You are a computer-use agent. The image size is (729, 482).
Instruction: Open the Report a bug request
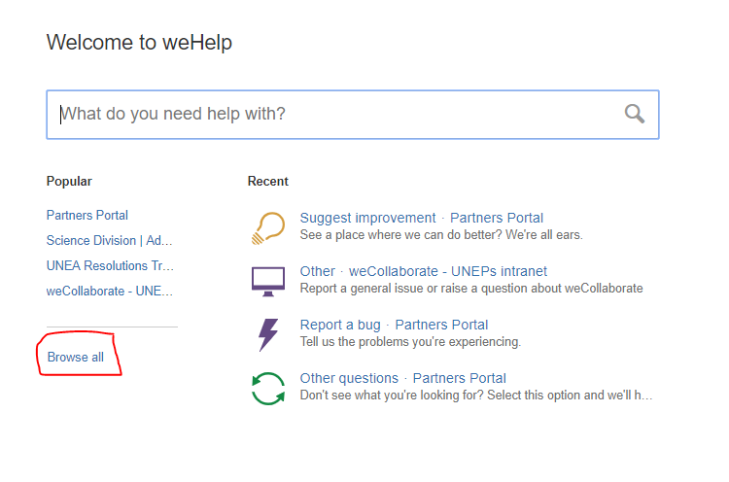(340, 325)
